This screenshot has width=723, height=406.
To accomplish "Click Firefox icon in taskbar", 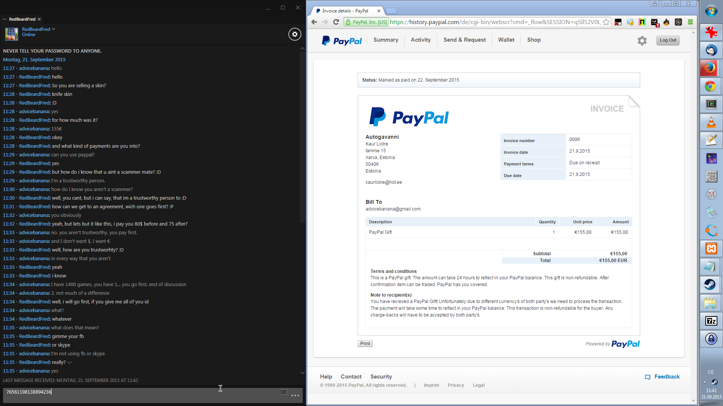I will [x=711, y=68].
